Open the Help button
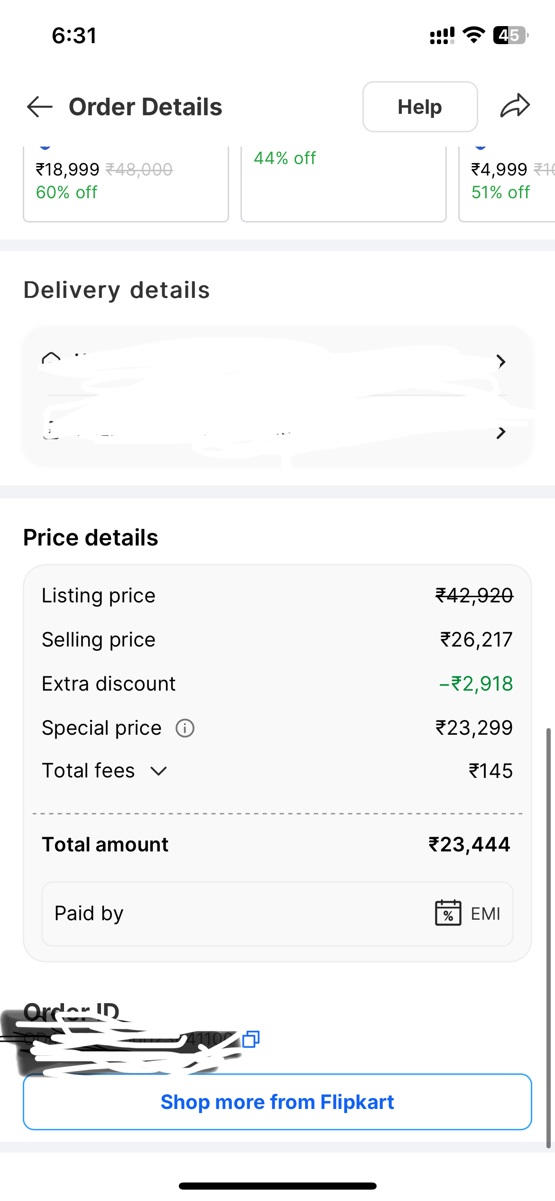The width and height of the screenshot is (555, 1201). 420,107
